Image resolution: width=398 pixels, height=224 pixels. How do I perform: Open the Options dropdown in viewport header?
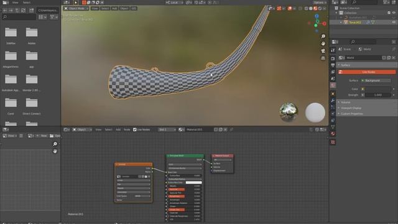tap(320, 2)
